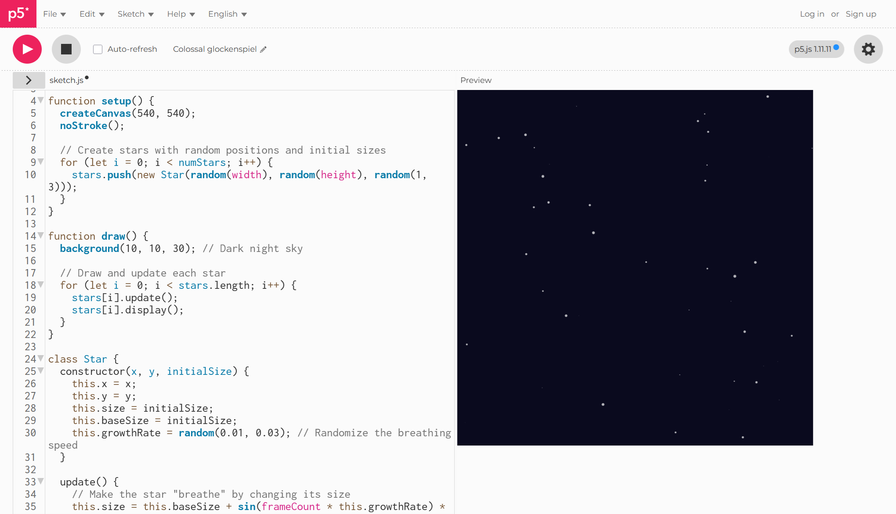Screen dimensions: 896x514
Task: Open the File menu
Action: [50, 14]
